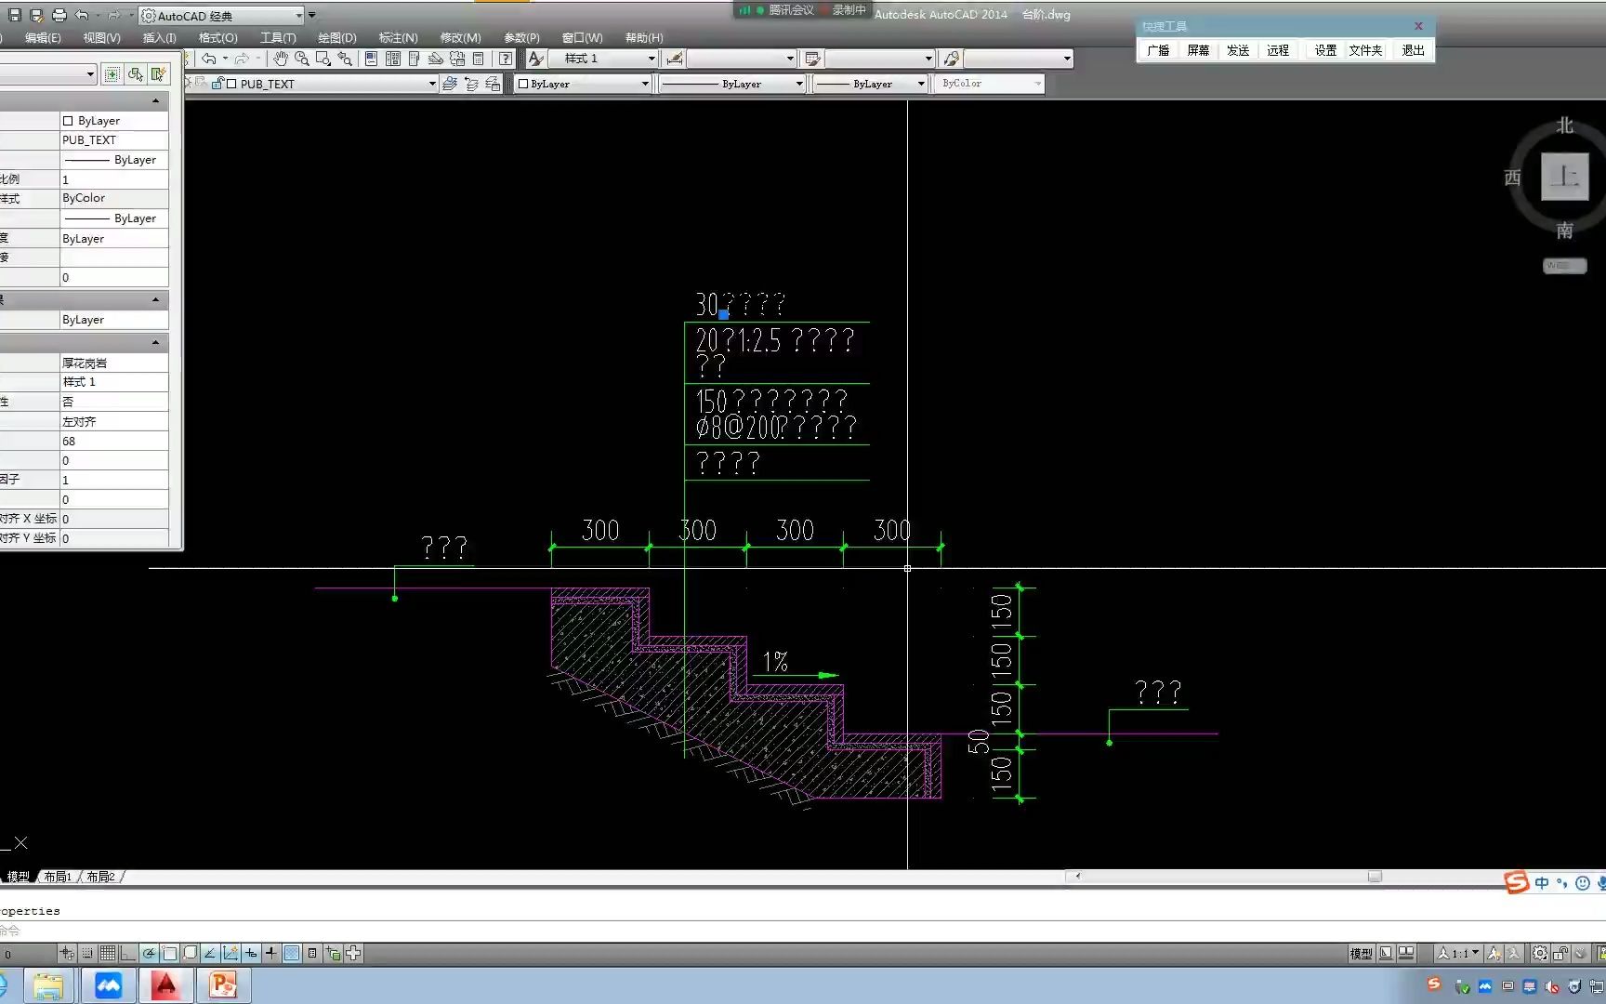Toggle Infer Constraints in status bar

67,953
